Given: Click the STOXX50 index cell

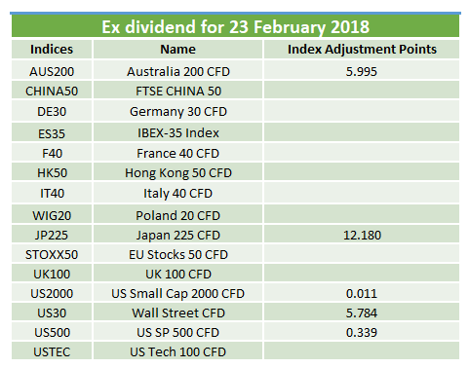Looking at the screenshot, I should pyautogui.click(x=52, y=254).
